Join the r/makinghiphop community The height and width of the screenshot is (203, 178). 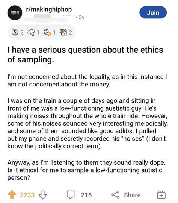click(x=153, y=12)
